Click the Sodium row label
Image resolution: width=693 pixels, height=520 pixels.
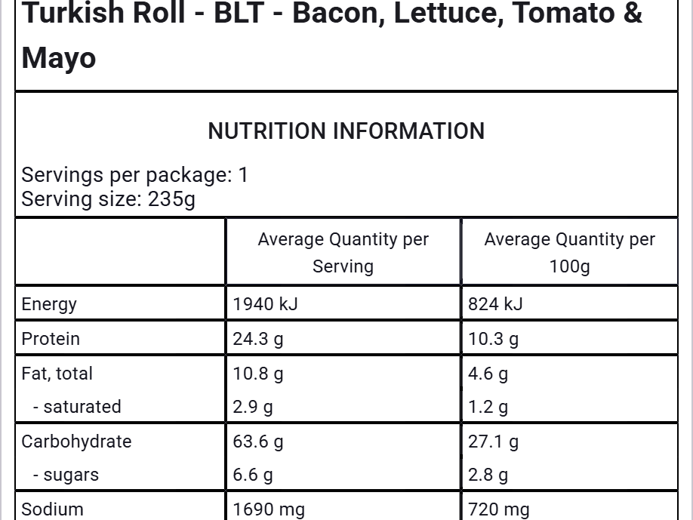coord(52,509)
